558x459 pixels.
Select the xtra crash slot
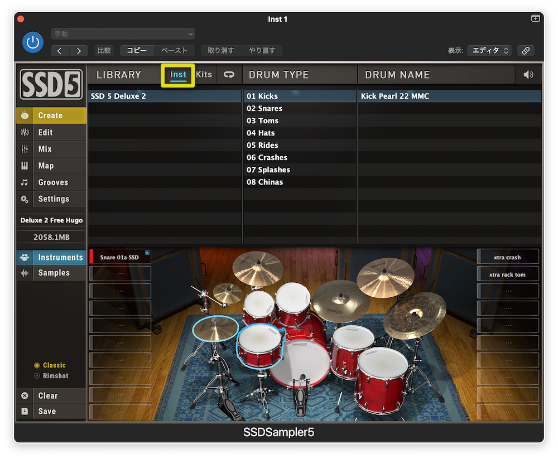(x=507, y=257)
